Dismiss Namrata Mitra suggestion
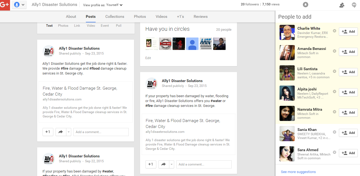This screenshot has height=176, width=360. point(335,112)
